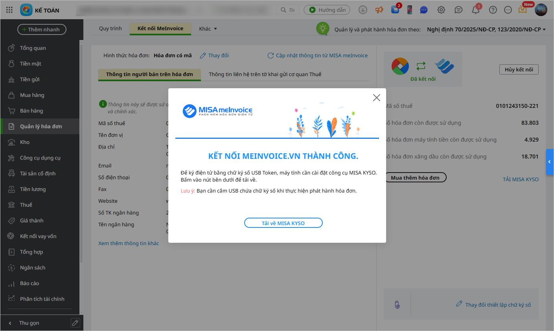Viewport: 554px width, 331px height.
Task: Open Tài sản cố định in sidebar
Action: (x=40, y=173)
